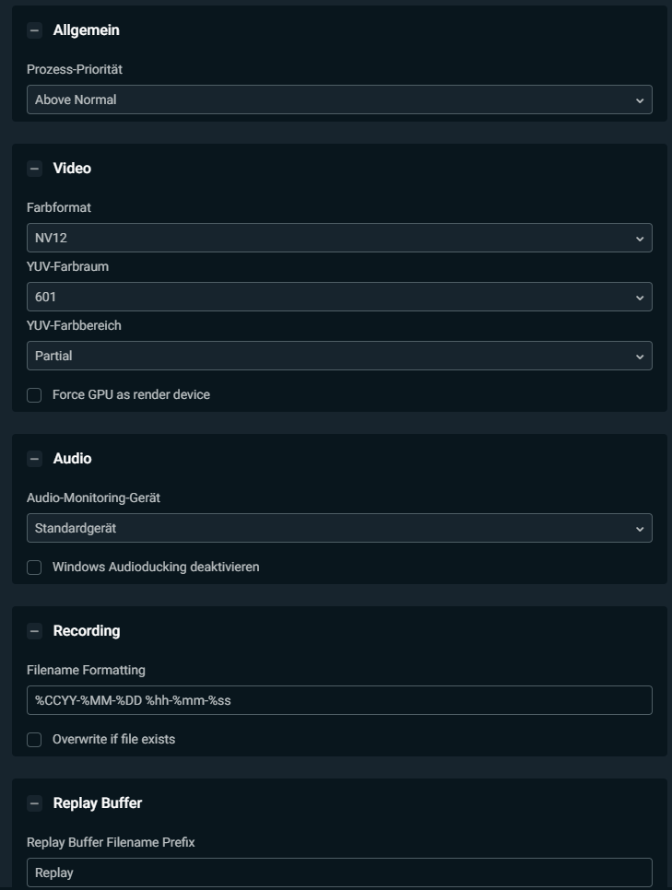Screen dimensions: 672x890
Task: Enable Force GPU as render device
Action: tap(34, 395)
